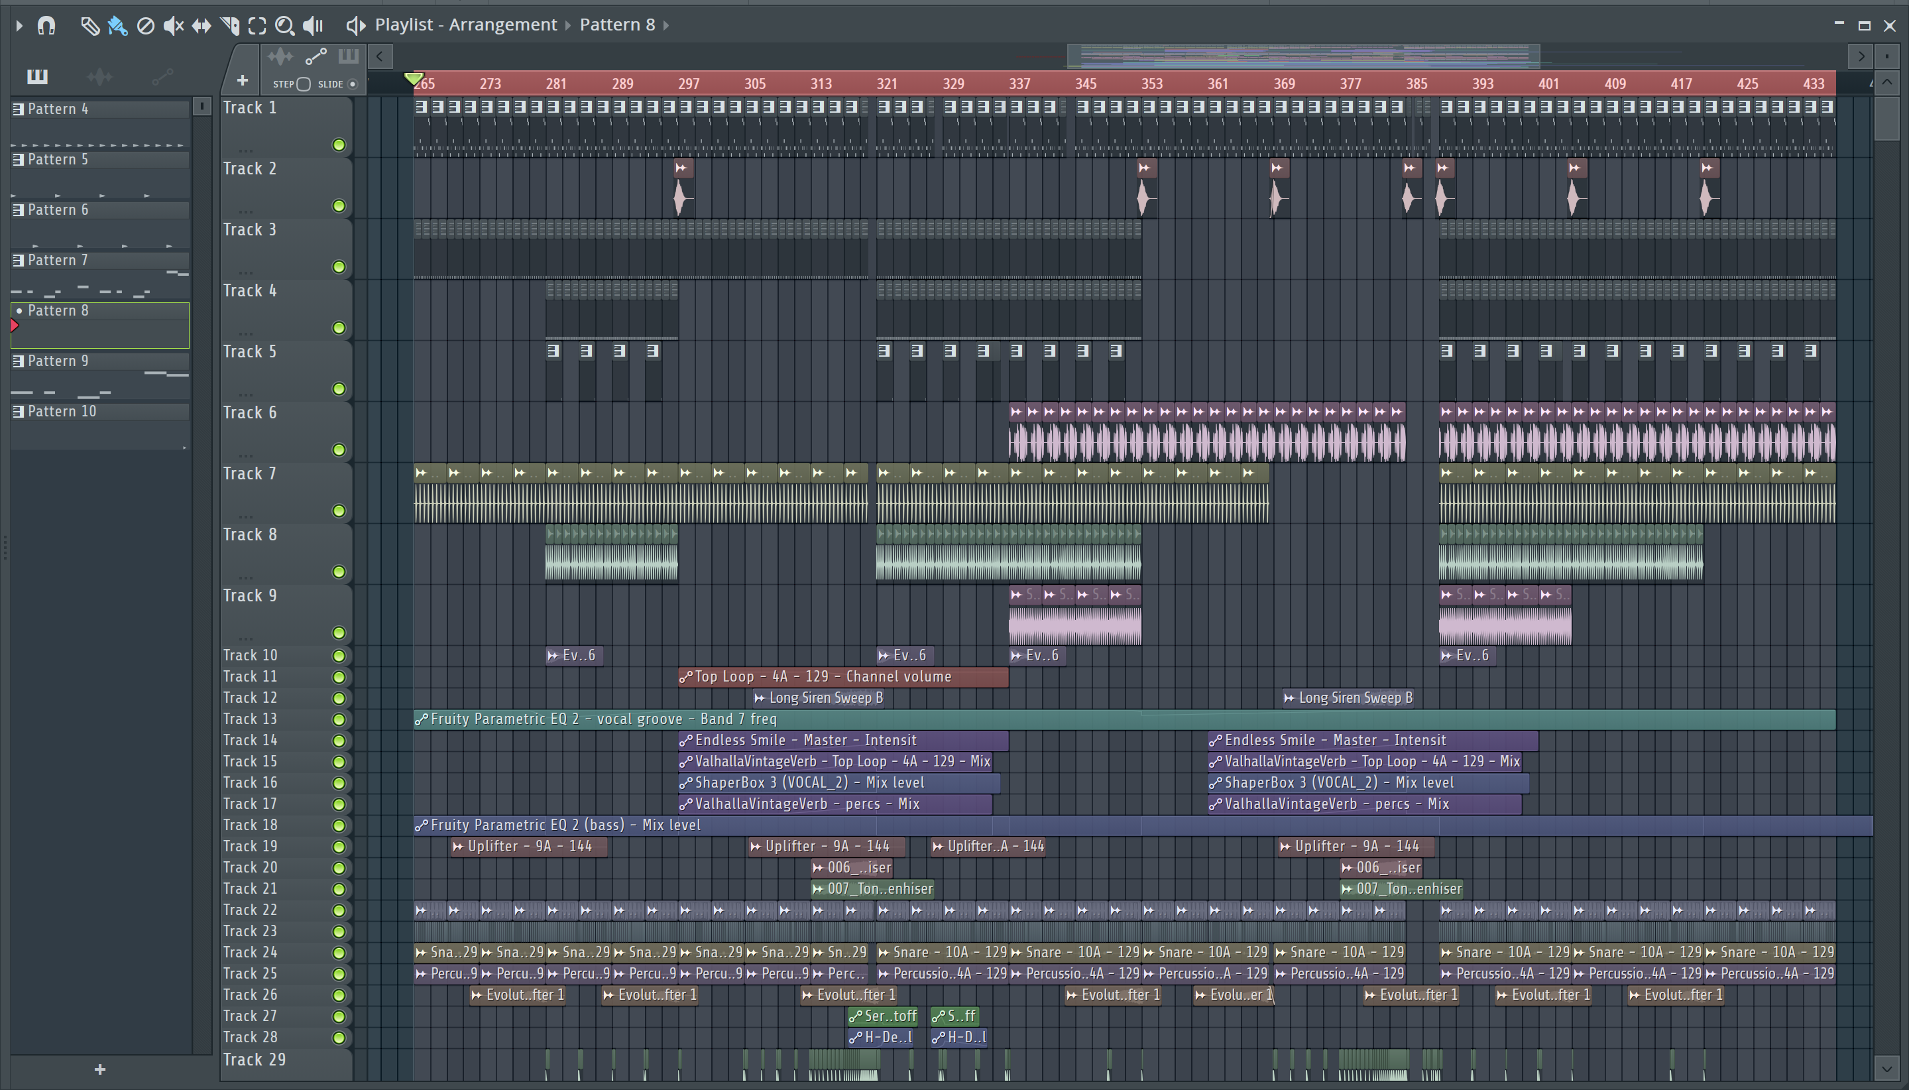Select the Slice tool
The width and height of the screenshot is (1909, 1090).
230,27
